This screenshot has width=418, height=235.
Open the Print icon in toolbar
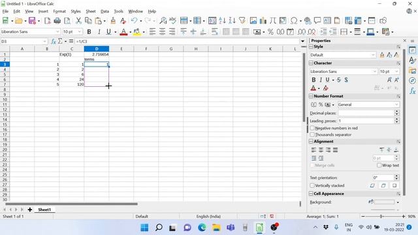click(57, 20)
